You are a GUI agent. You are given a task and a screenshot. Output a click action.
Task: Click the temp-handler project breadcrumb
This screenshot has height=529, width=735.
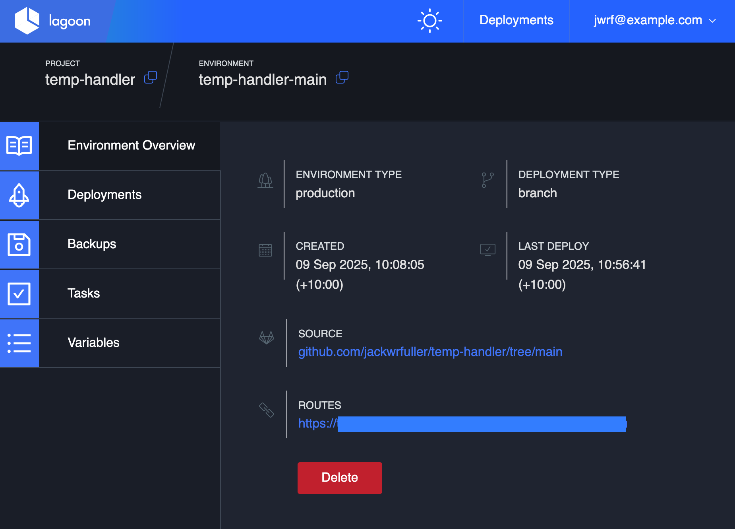click(x=90, y=80)
